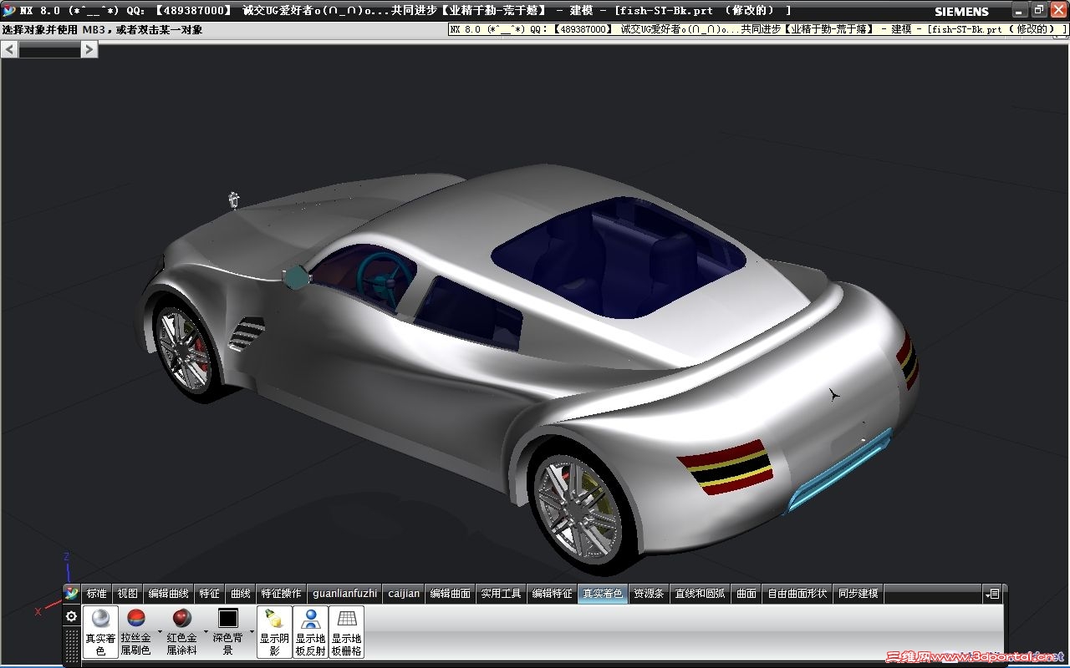Switch to the caijian tab
The image size is (1070, 668).
coord(404,594)
